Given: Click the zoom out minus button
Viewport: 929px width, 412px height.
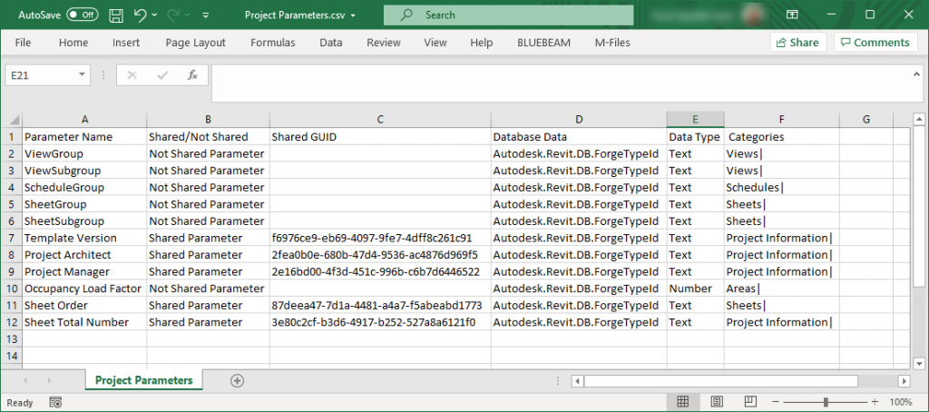Looking at the screenshot, I should [x=777, y=402].
